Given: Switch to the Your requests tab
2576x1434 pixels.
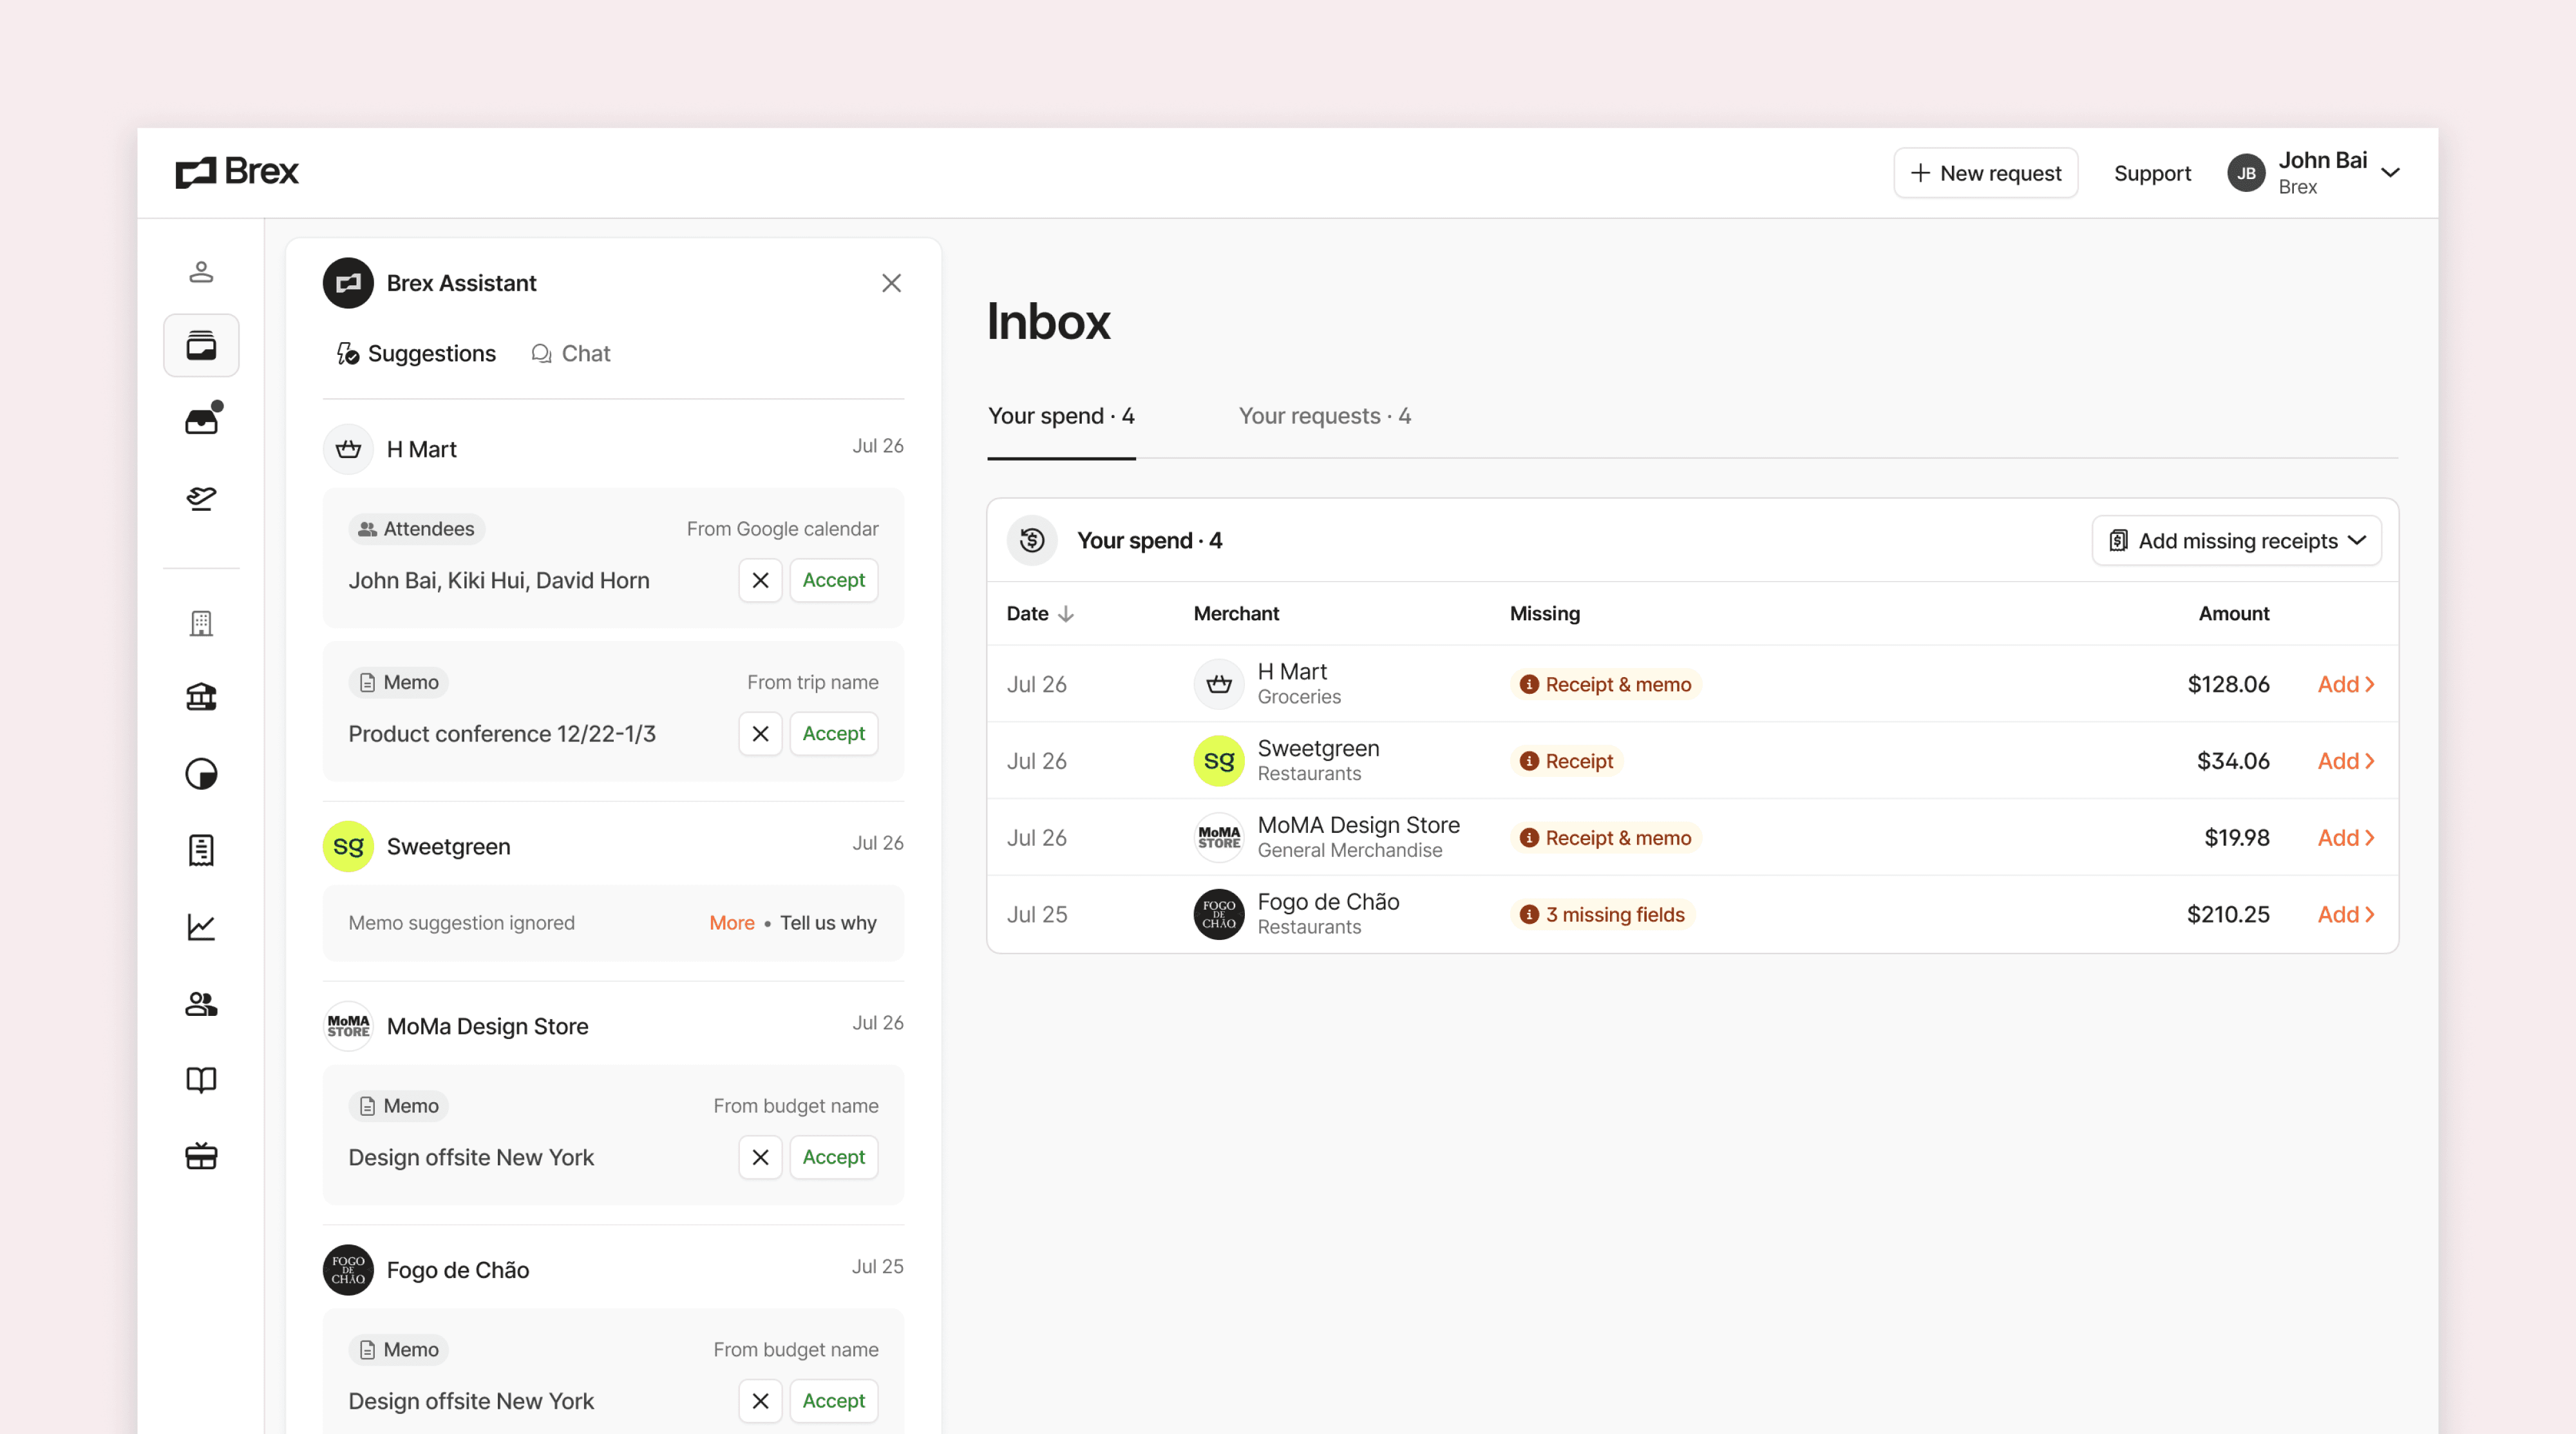Looking at the screenshot, I should (x=1324, y=416).
